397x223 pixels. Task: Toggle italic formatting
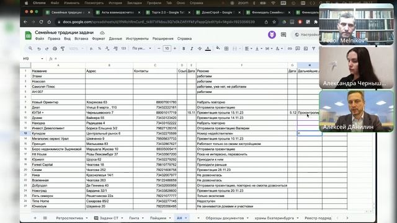coord(192,48)
